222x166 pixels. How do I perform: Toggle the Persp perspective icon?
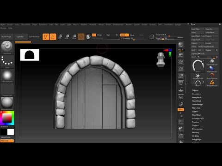click(x=181, y=83)
